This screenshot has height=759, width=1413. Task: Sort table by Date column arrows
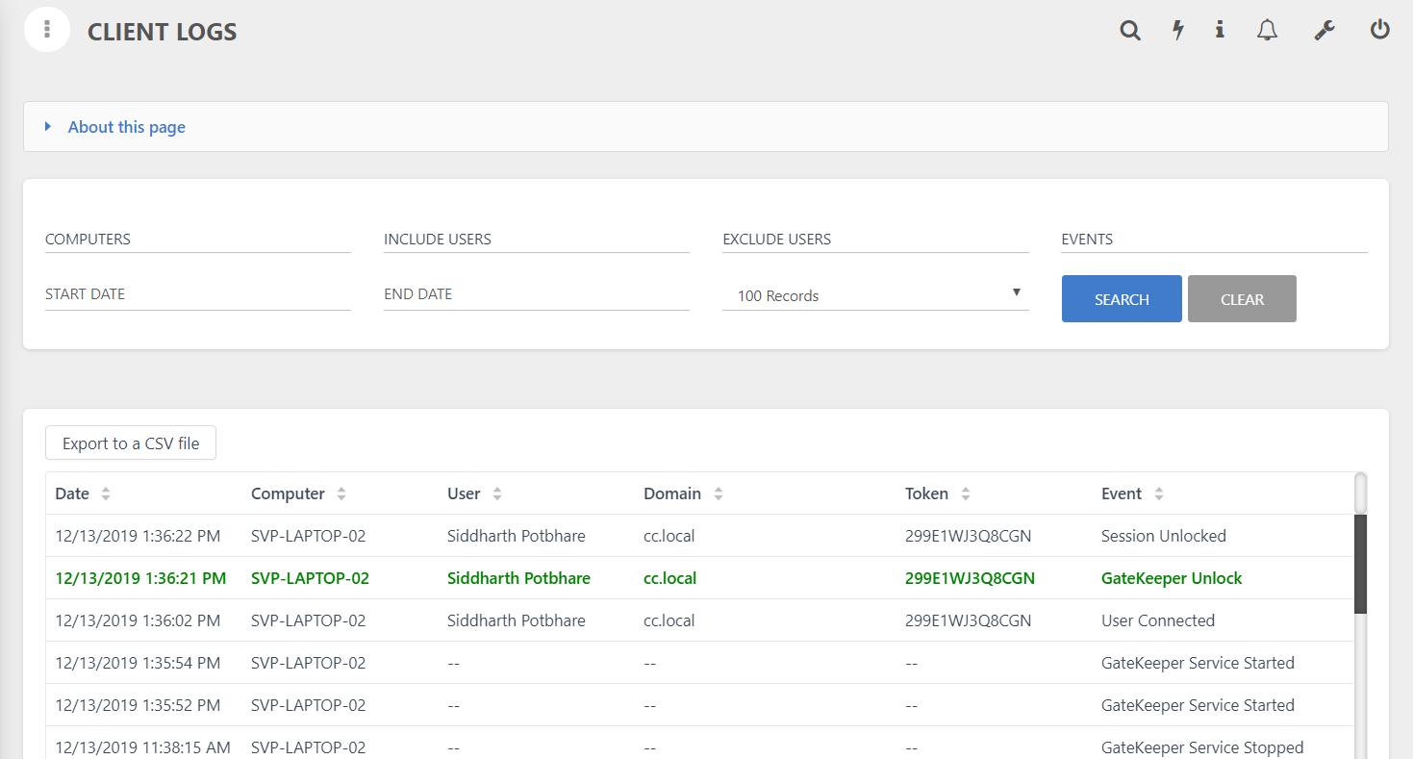point(106,493)
